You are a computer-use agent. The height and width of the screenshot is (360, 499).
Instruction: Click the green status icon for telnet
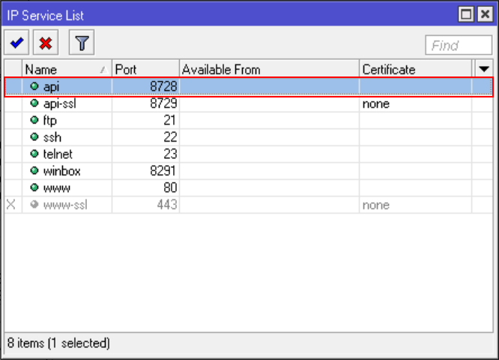(x=34, y=154)
